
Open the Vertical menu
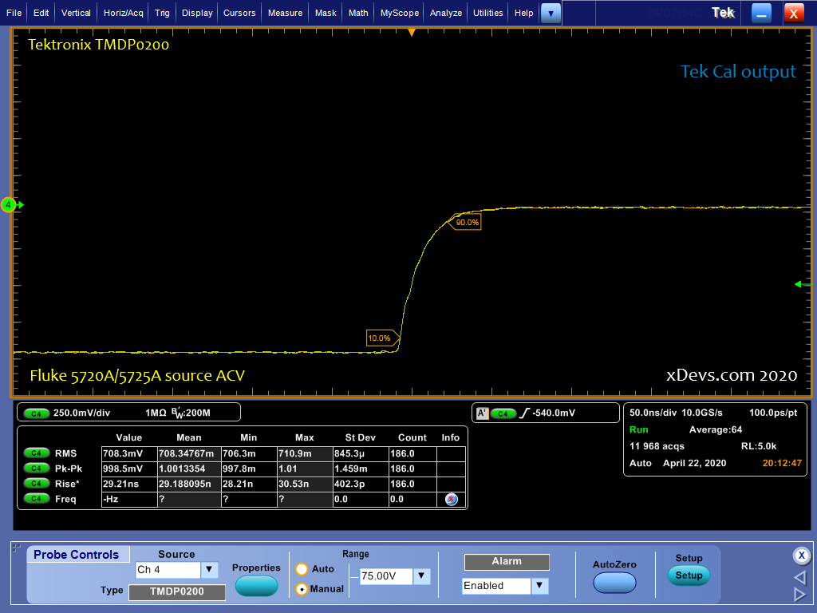tap(76, 13)
